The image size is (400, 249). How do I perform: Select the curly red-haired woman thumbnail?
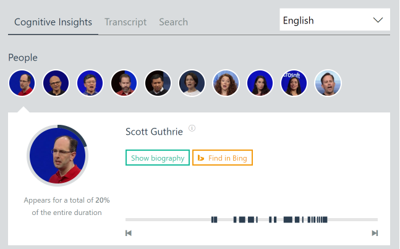pos(226,83)
